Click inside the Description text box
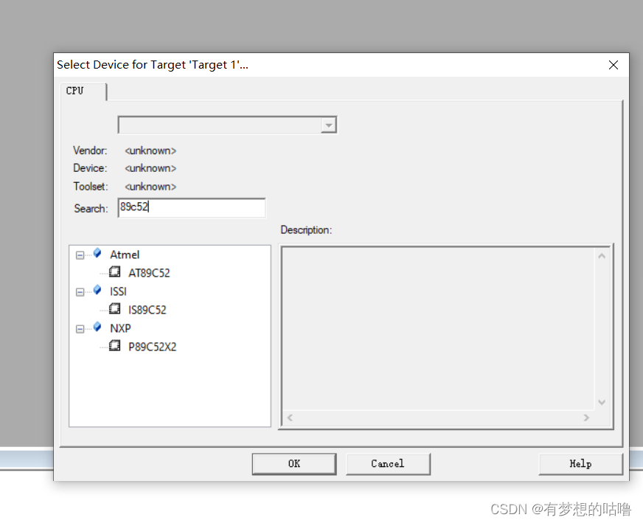 439,329
